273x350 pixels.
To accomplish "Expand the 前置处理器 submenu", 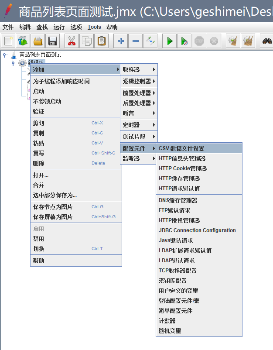I will pos(139,93).
